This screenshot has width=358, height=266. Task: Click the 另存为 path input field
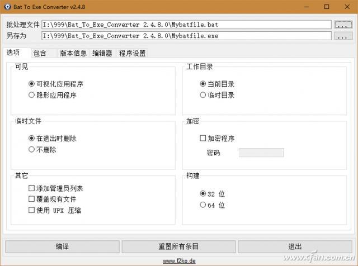[x=186, y=36]
